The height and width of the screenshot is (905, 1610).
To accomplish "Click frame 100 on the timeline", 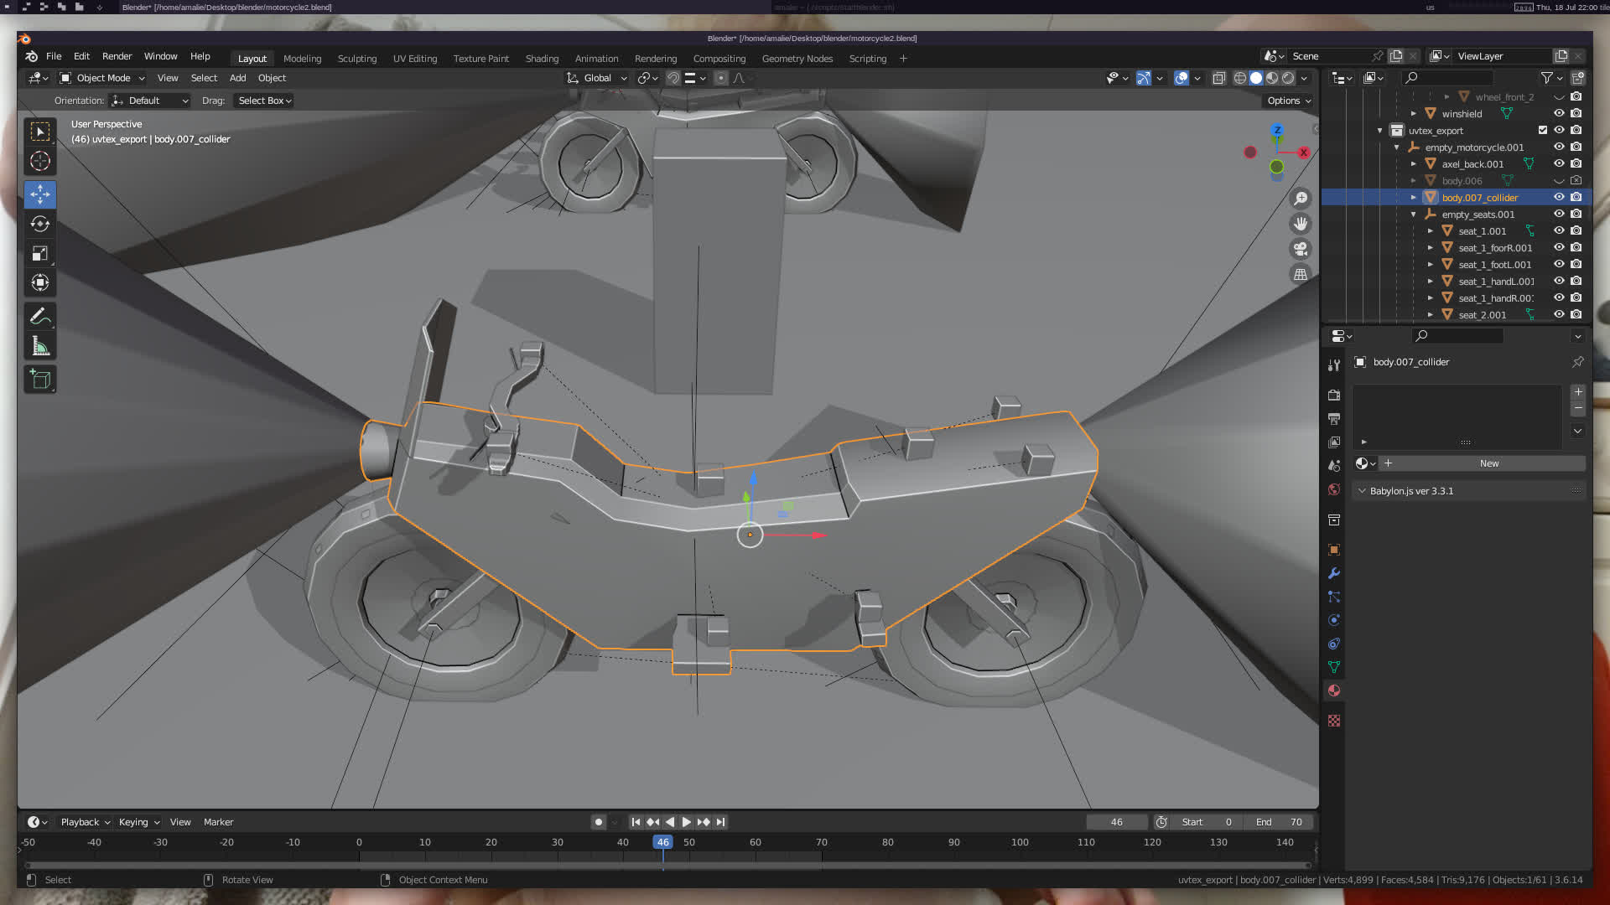I will click(1020, 843).
